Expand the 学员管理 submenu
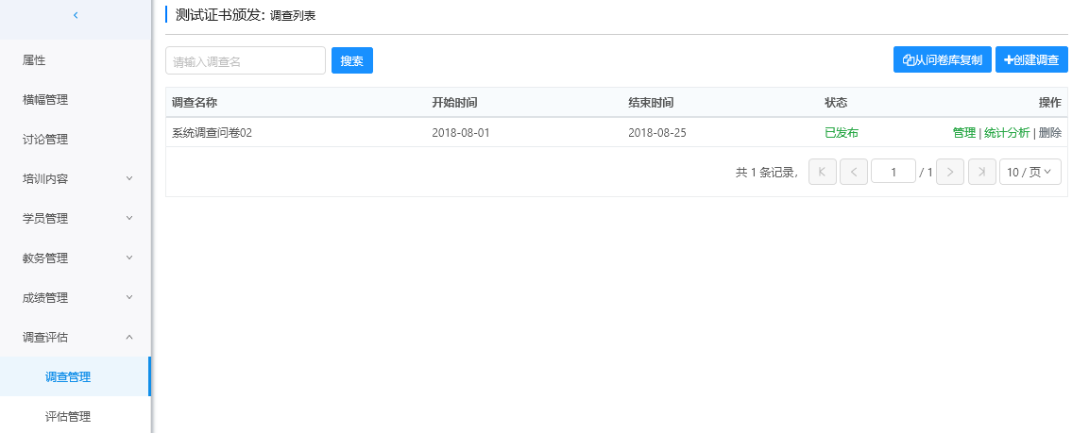Viewport: 1072px width, 433px height. coord(76,218)
